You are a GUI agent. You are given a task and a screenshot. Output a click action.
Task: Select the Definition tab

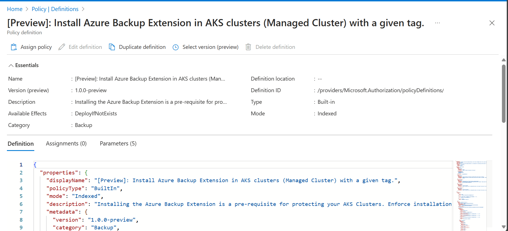(x=21, y=144)
